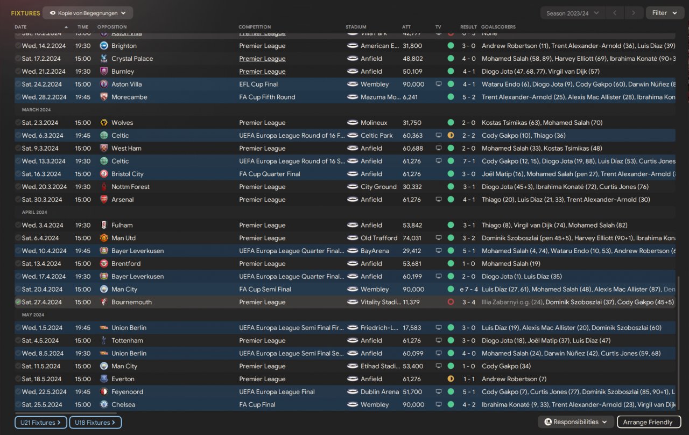Toggle the check mark beside Sat, 11.5.2024
689x435 pixels.
(x=18, y=367)
